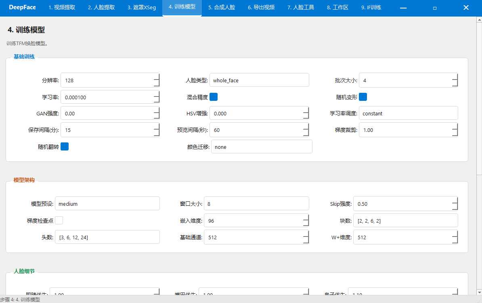This screenshot has height=303, width=482.
Task: Open the 人脸类型 whole_face dropdown
Action: [260, 80]
